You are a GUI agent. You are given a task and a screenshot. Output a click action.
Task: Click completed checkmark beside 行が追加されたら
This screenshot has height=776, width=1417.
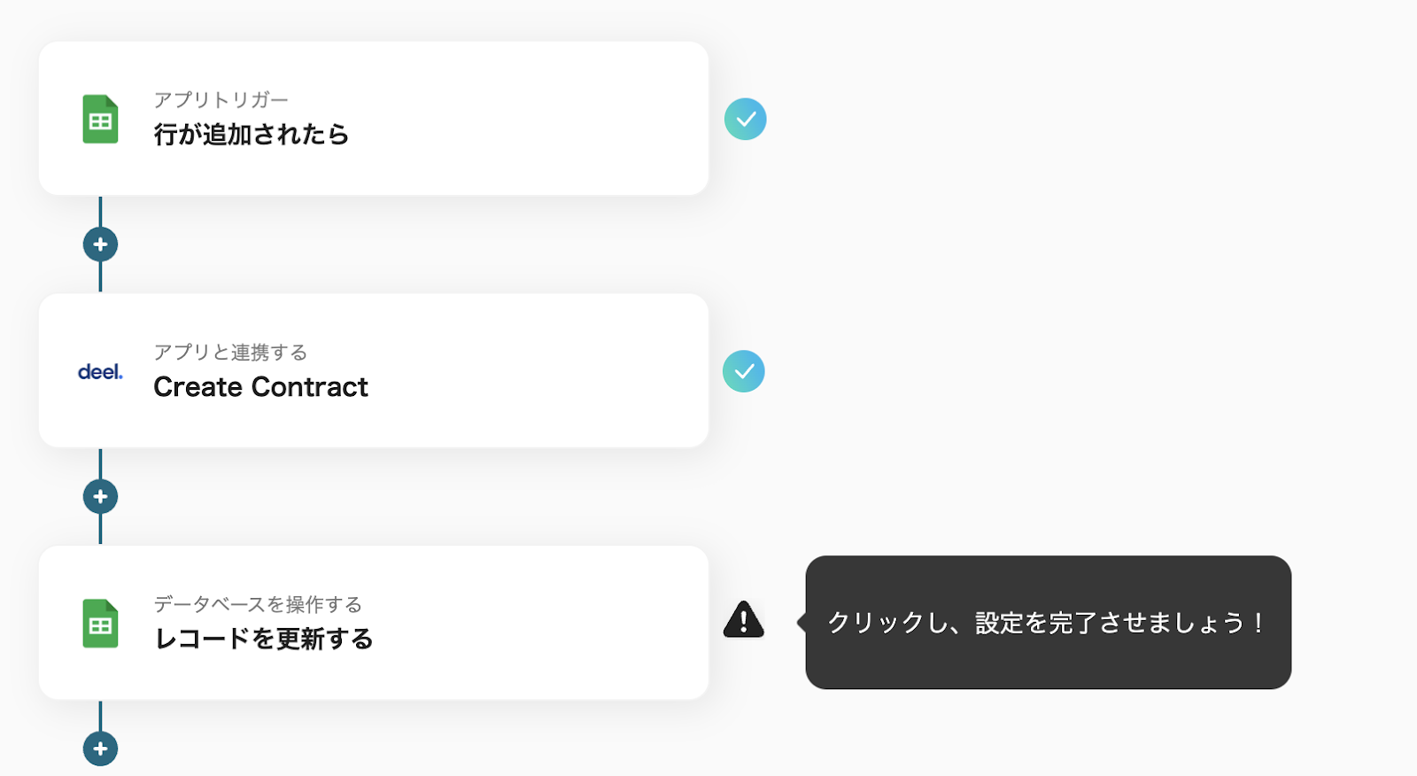click(746, 120)
